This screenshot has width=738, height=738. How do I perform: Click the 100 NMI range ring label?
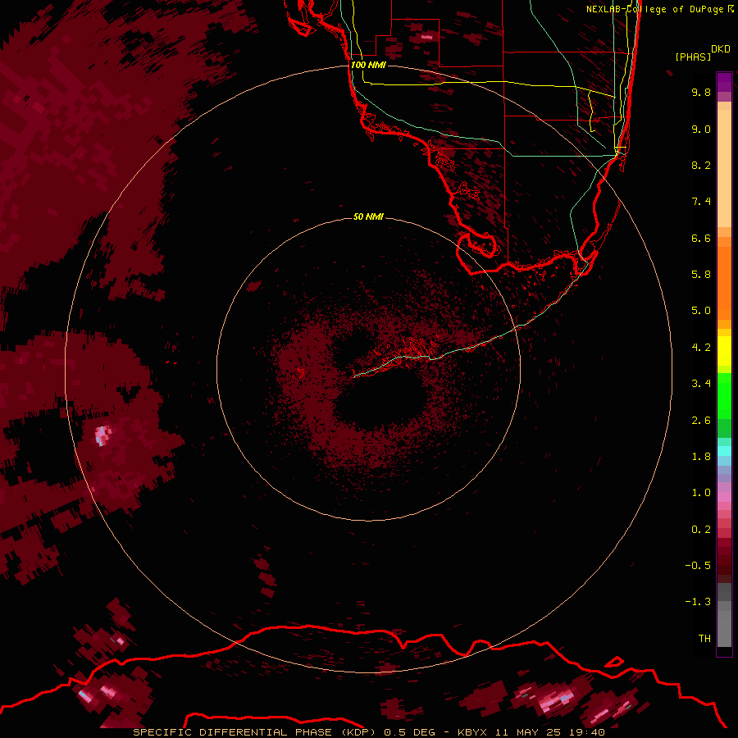(368, 65)
